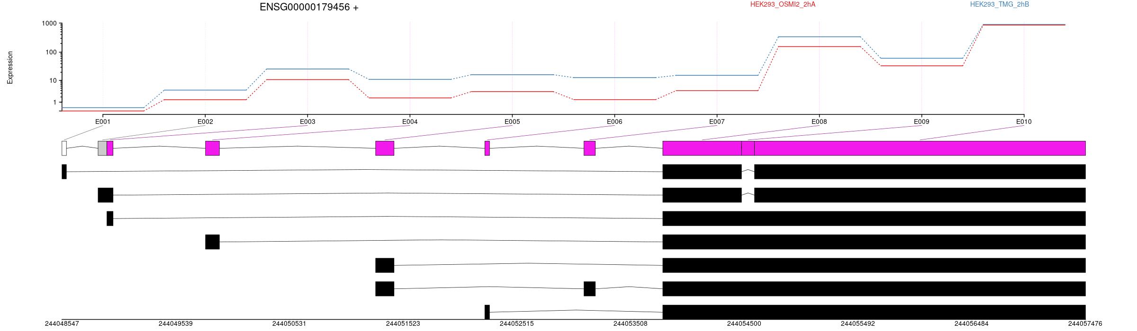Click the white first exon box in gene model
The image size is (1137, 331).
[x=64, y=148]
